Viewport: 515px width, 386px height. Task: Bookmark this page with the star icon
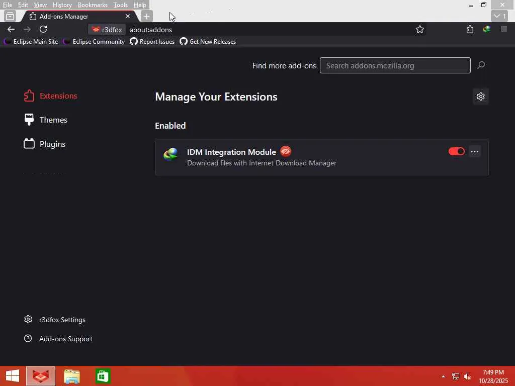(x=420, y=30)
